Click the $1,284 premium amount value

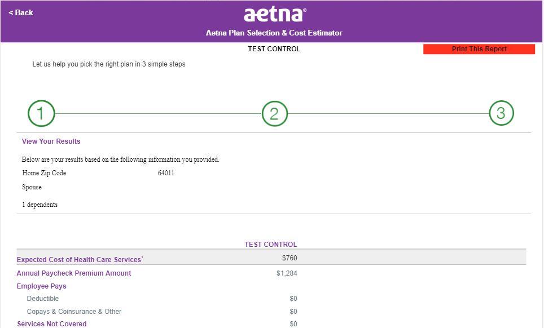pos(287,273)
